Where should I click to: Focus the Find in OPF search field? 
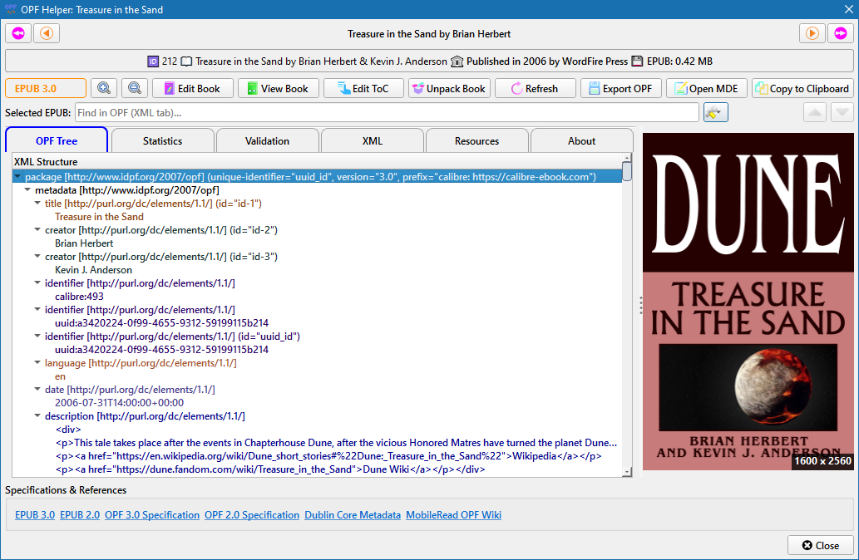point(387,112)
